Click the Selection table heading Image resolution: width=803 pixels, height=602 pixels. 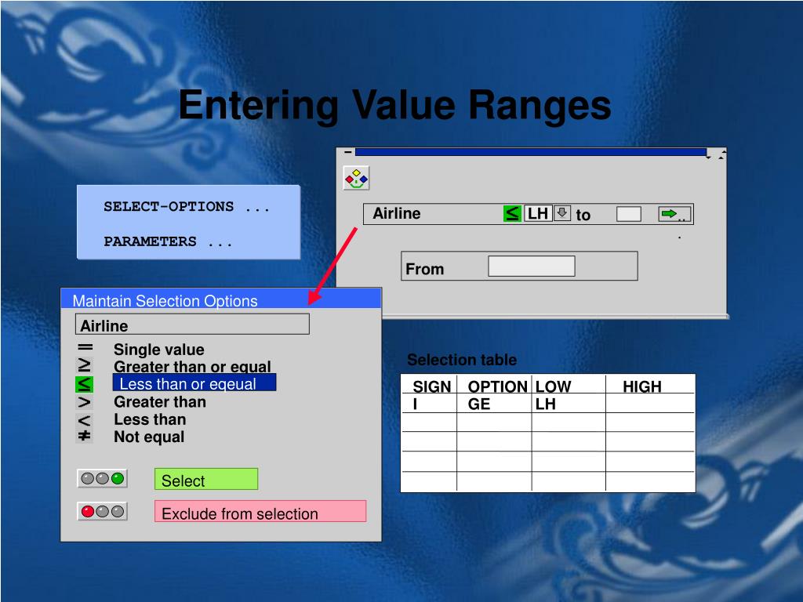(462, 359)
